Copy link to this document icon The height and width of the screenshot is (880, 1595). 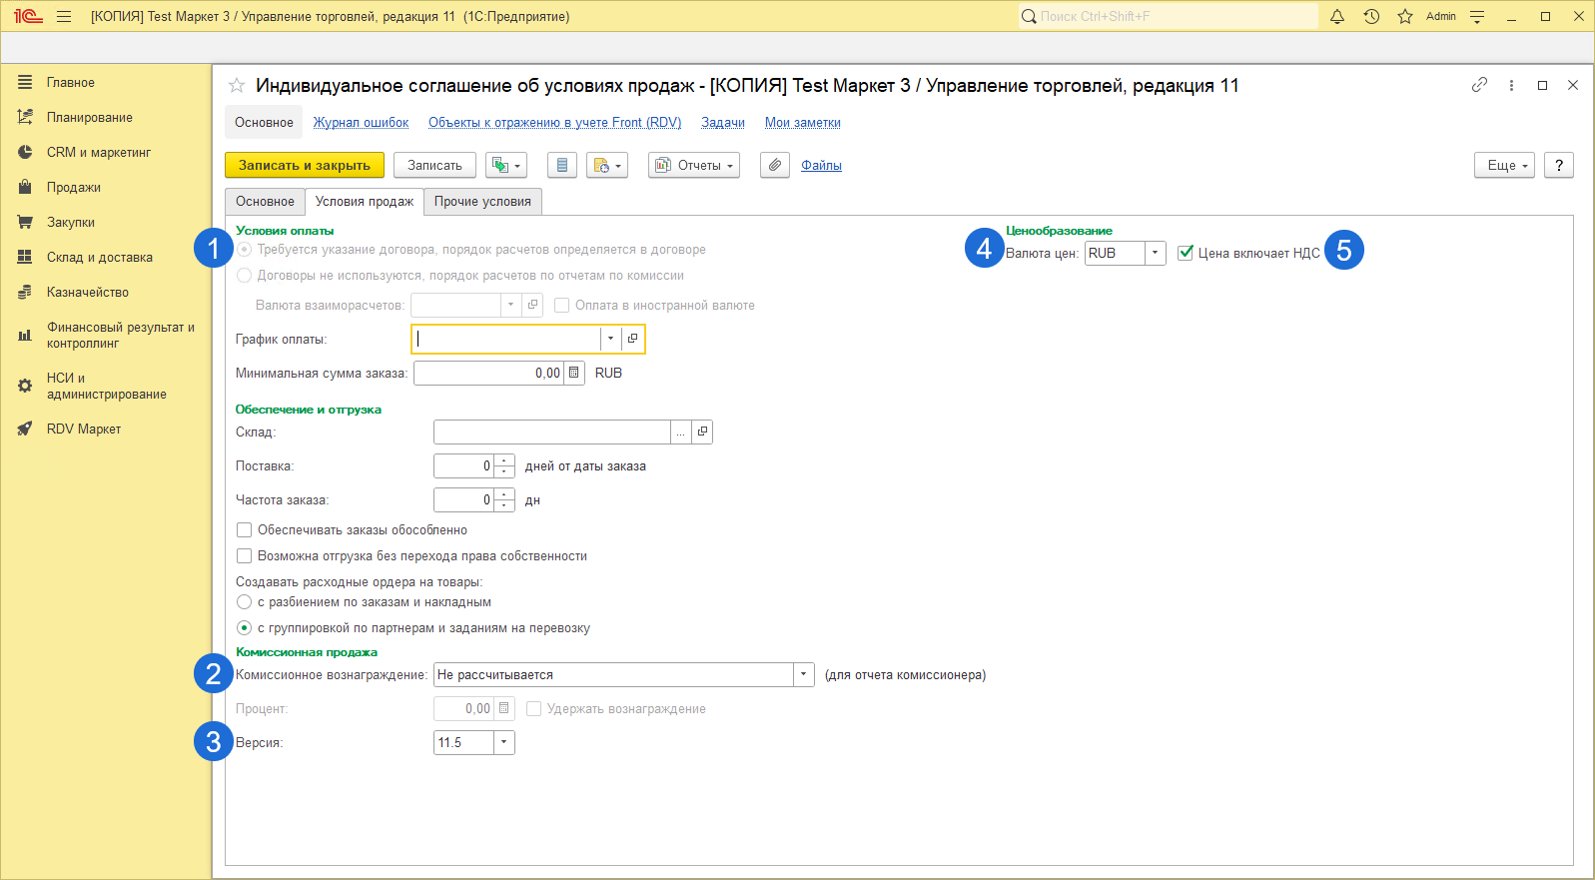click(1479, 85)
